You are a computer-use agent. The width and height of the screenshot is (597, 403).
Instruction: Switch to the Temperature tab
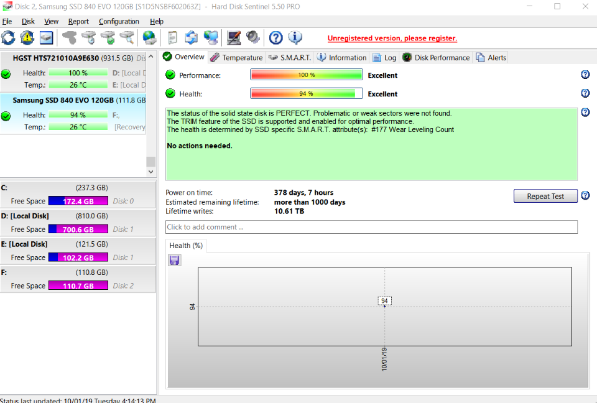point(236,57)
